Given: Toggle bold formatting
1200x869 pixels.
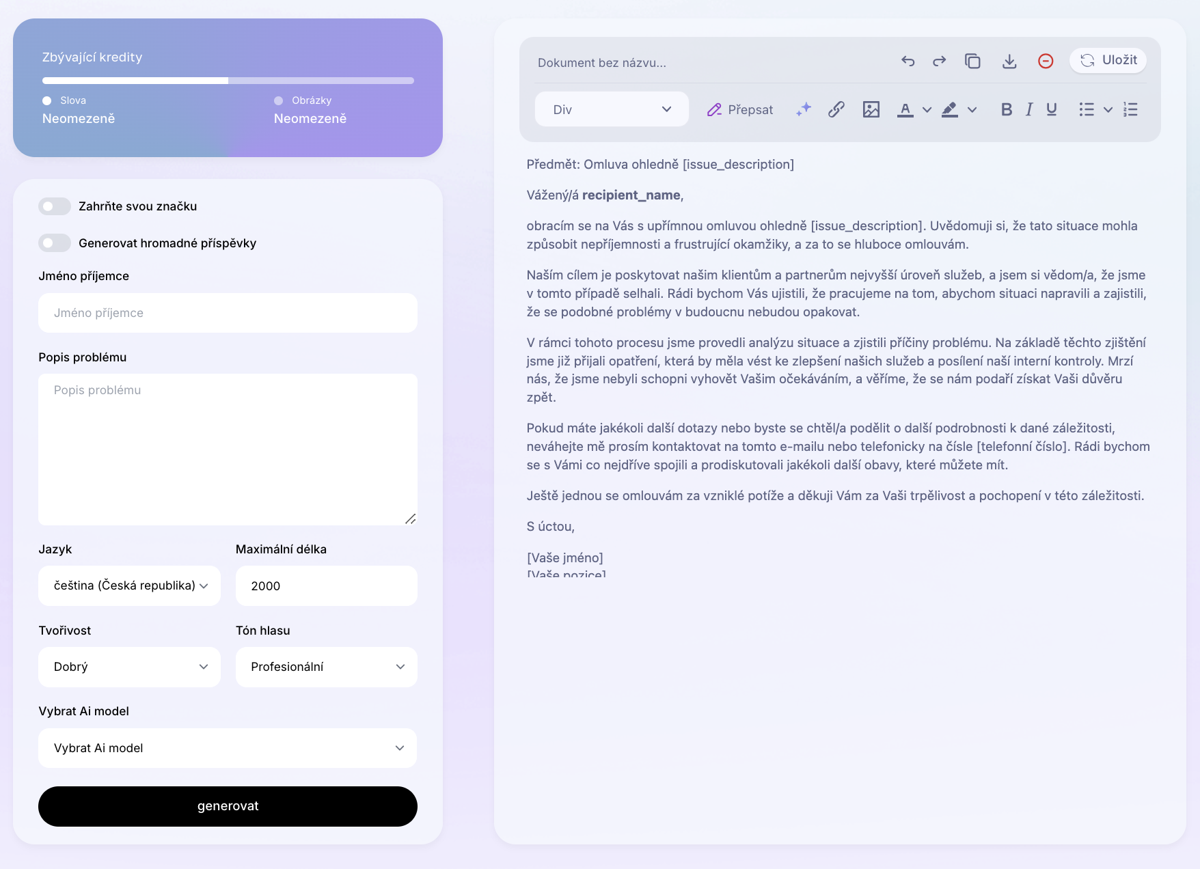Looking at the screenshot, I should pos(1007,109).
